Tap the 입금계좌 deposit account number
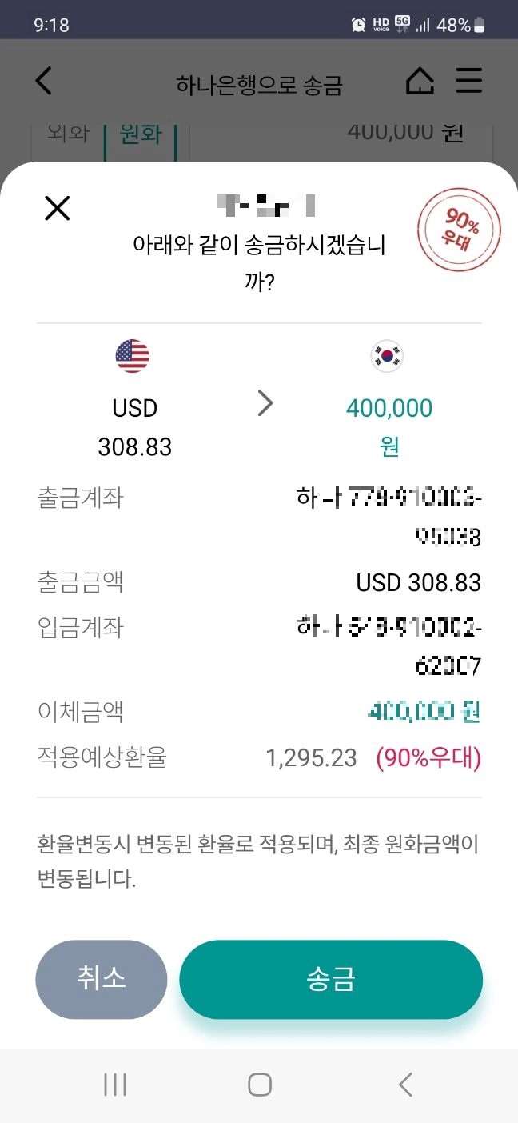 point(392,646)
